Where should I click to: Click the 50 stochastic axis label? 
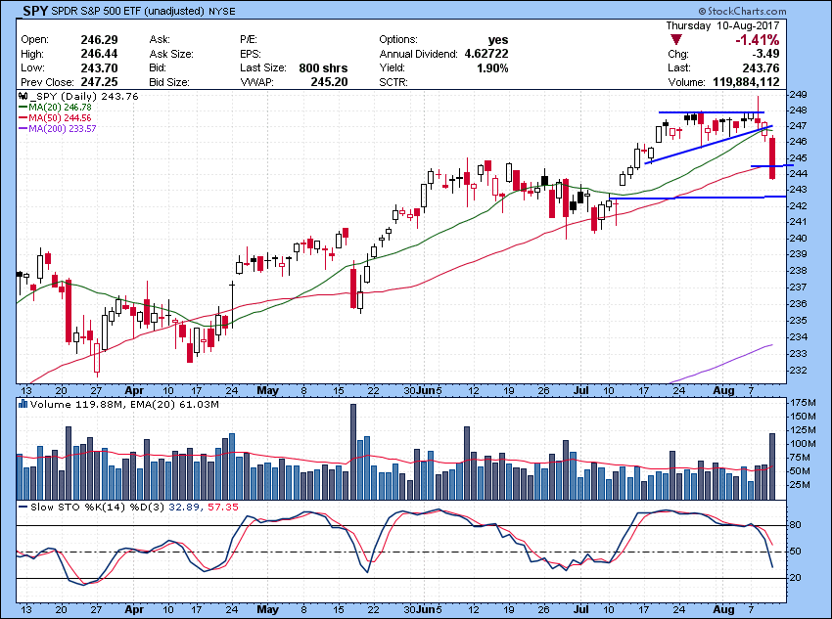click(x=796, y=552)
